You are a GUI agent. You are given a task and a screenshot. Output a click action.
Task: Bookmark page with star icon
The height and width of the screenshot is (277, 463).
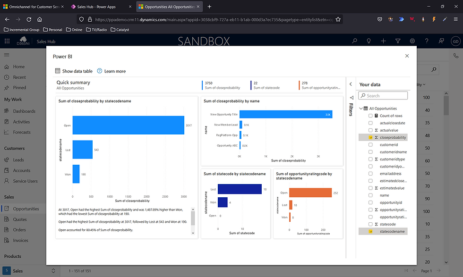click(338, 19)
